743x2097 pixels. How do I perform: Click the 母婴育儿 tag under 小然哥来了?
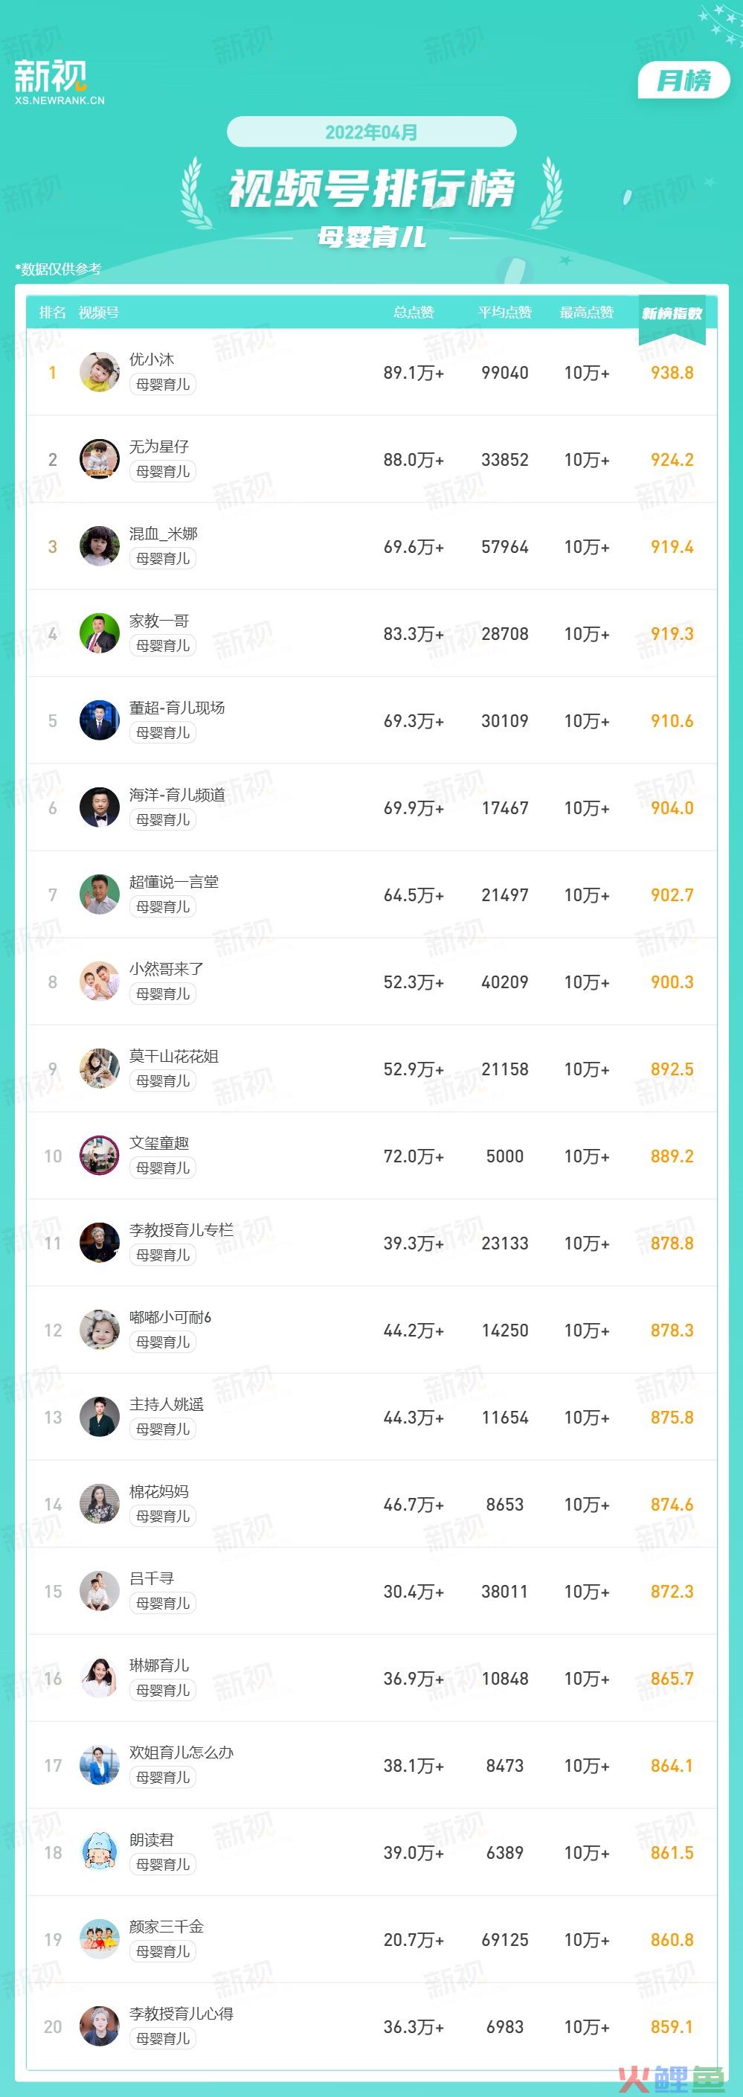pos(163,994)
